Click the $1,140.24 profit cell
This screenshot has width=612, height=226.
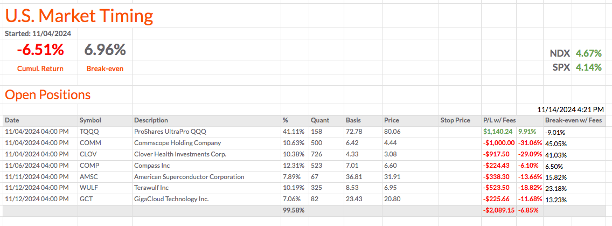498,132
